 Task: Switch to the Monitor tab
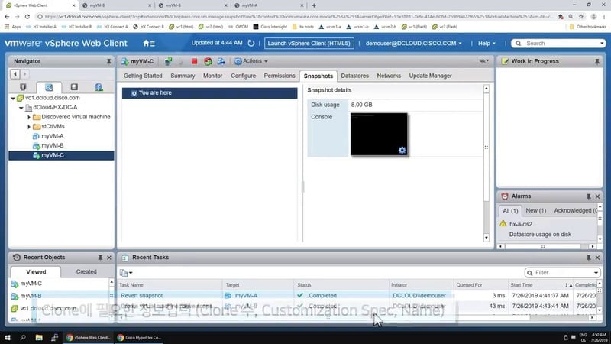tap(212, 76)
